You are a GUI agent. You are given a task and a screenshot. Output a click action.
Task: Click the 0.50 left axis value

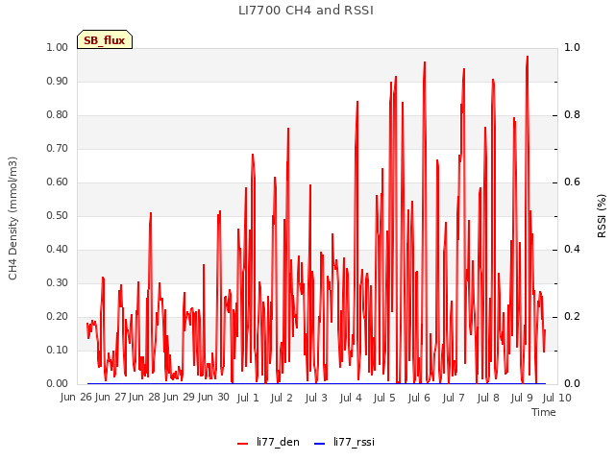click(x=57, y=215)
